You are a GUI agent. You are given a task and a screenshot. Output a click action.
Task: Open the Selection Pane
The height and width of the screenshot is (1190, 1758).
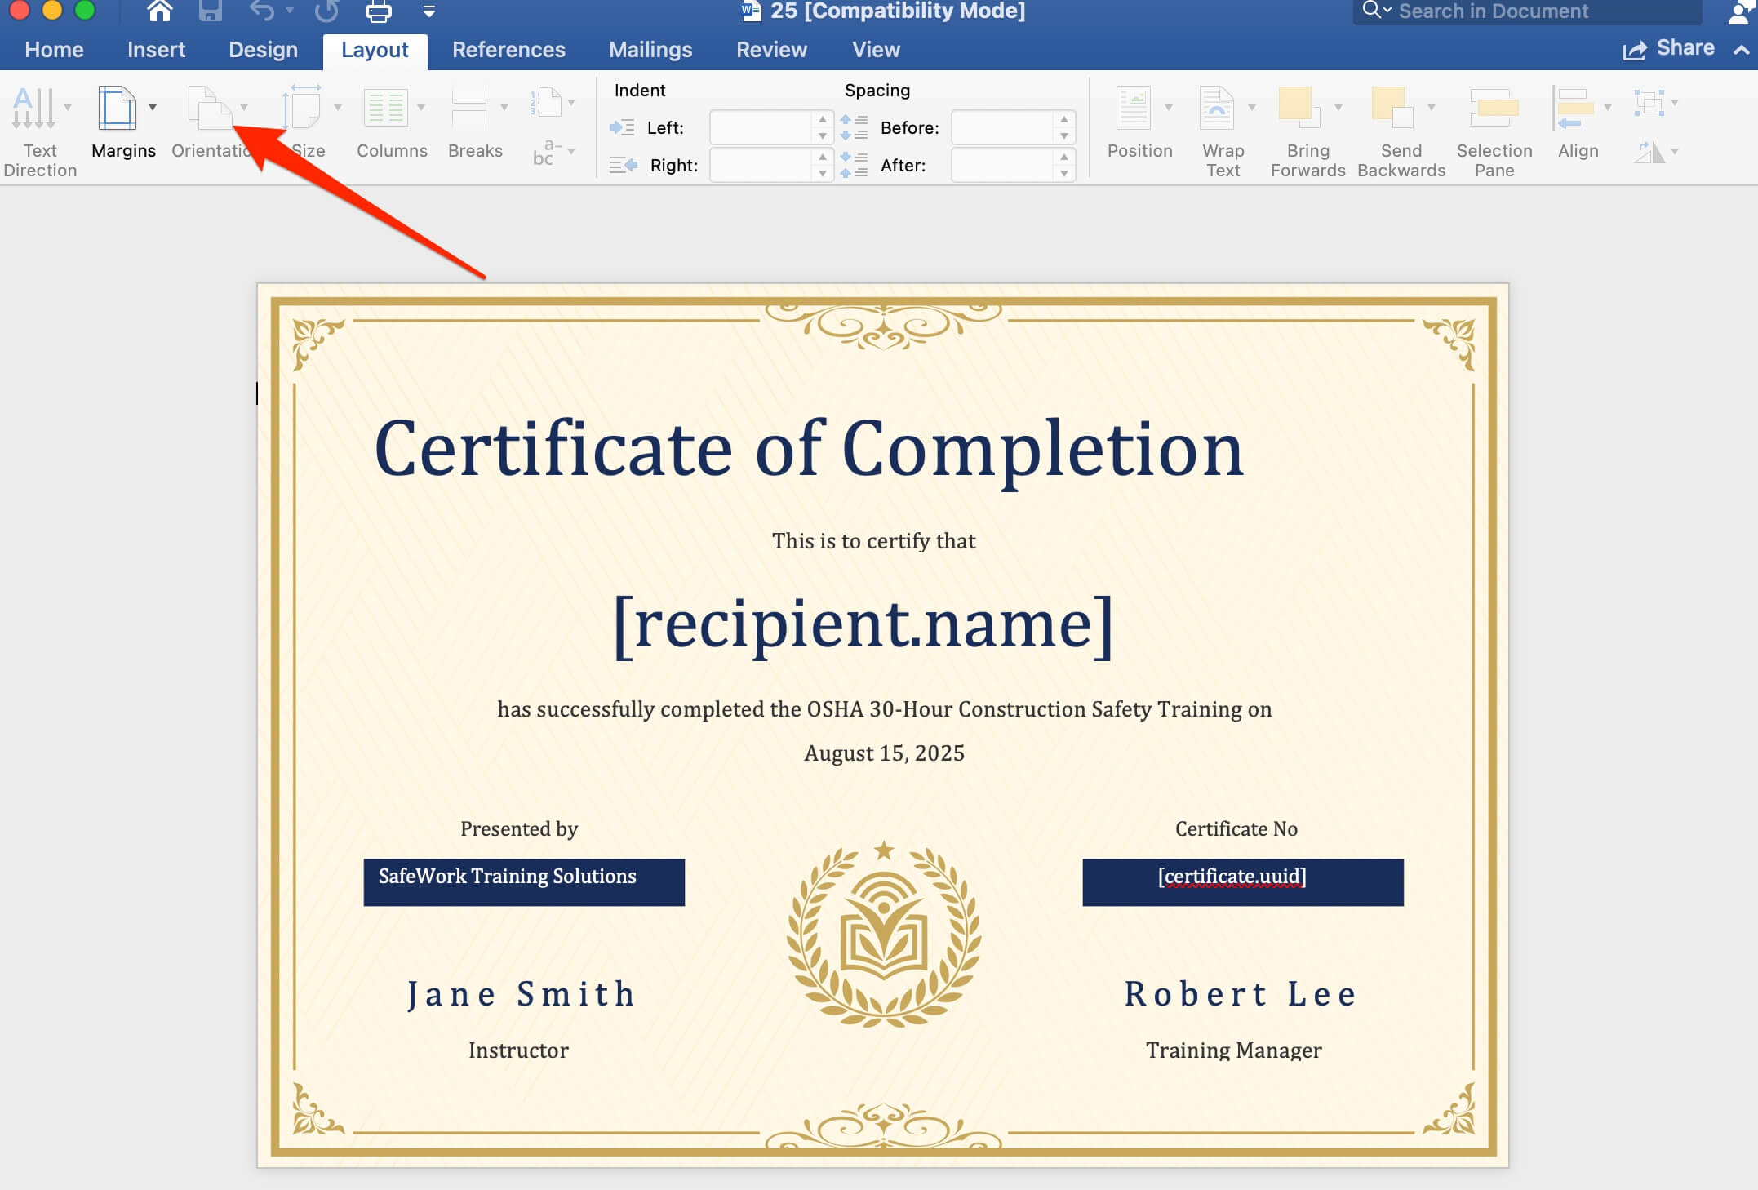coord(1494,108)
